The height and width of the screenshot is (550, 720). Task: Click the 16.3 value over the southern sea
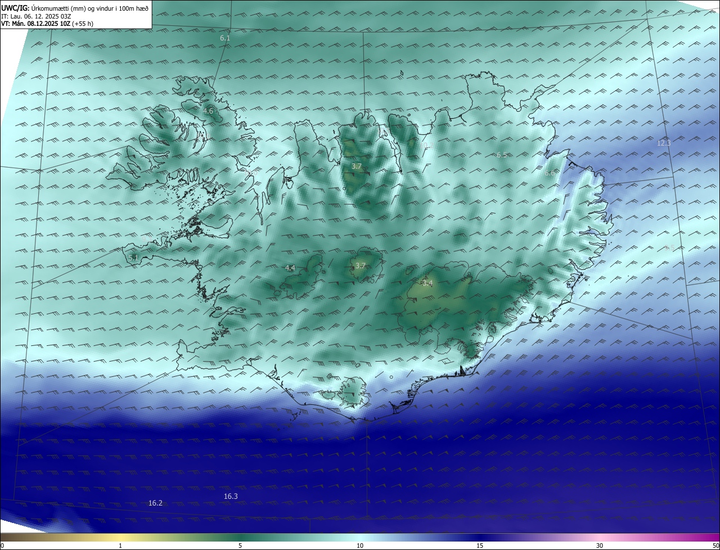[231, 496]
